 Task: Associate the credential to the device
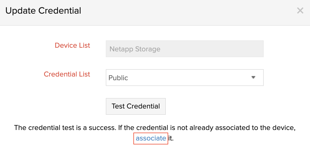[x=151, y=138]
